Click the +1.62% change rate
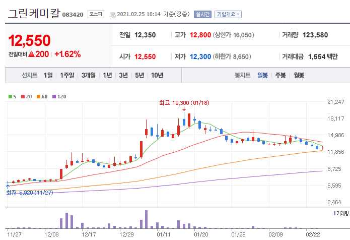 click(67, 54)
